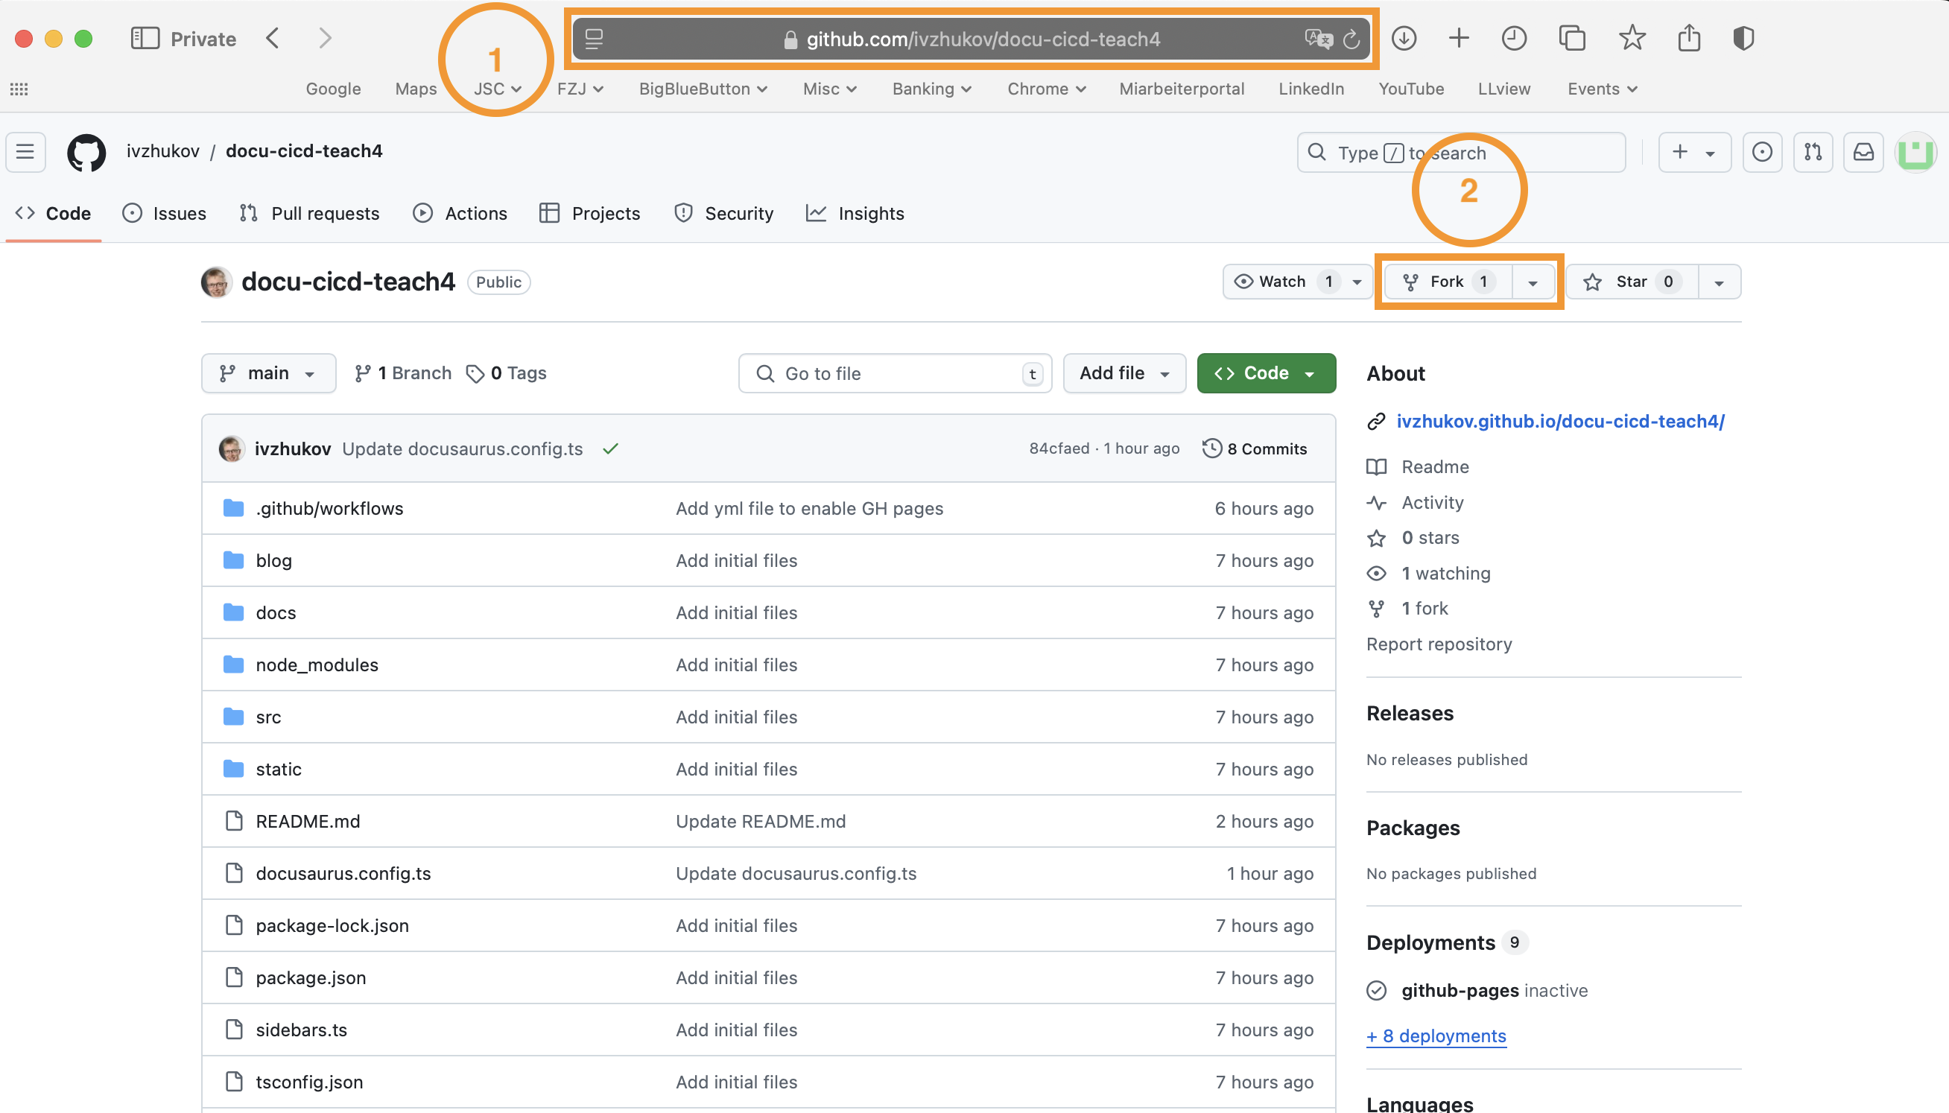Screen dimensions: 1949x1113
Task: Click the GitHub Octocat logo
Action: [86, 152]
